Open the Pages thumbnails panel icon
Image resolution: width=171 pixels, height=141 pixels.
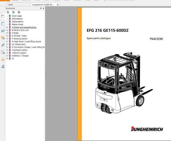click(x=3, y=24)
